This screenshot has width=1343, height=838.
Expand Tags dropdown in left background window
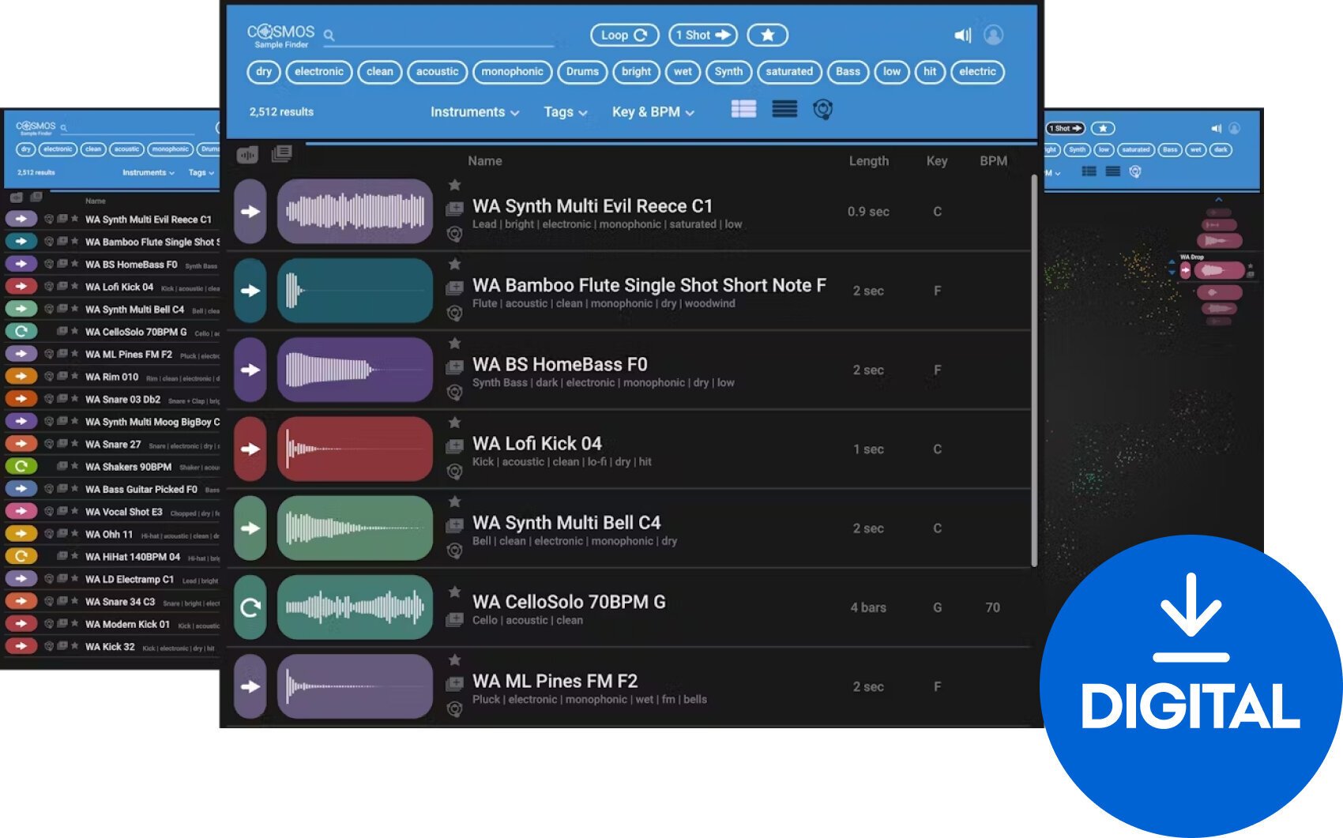(201, 172)
